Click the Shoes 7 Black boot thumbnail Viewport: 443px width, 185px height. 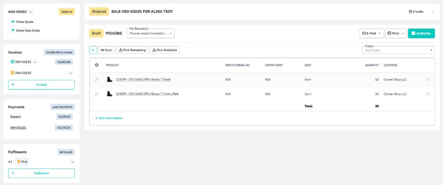[110, 79]
